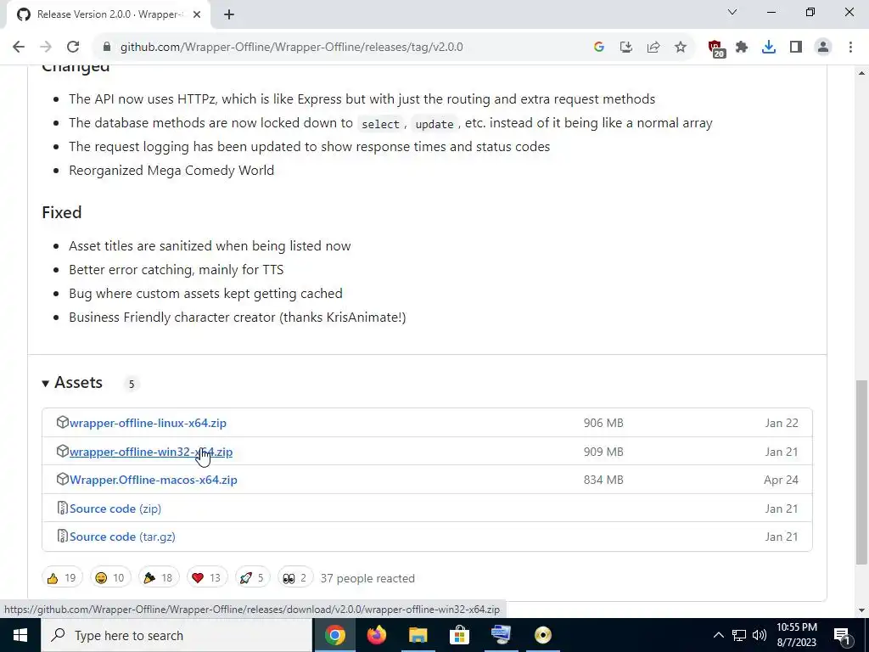Click the 'select' code snippet
This screenshot has height=652, width=869.
pyautogui.click(x=380, y=124)
